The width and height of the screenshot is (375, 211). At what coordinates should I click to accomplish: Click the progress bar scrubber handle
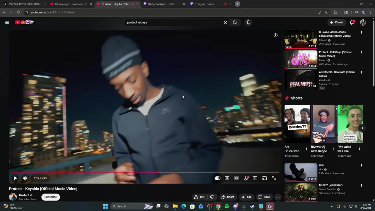click(x=157, y=172)
